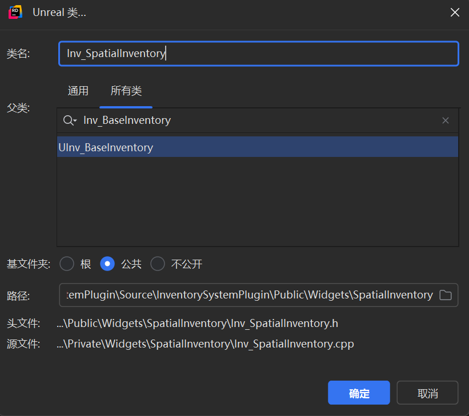Click the Rider RD logo icon

[x=15, y=12]
